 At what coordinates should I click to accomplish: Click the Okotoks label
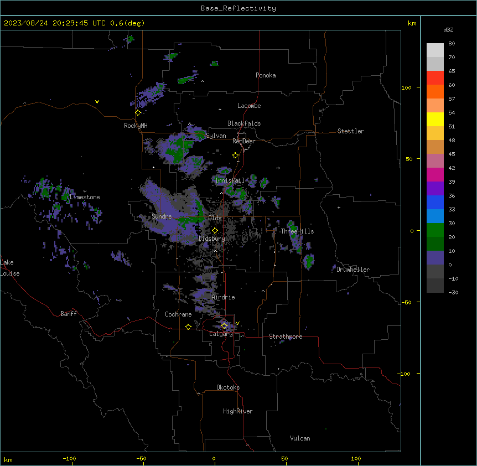pyautogui.click(x=228, y=387)
